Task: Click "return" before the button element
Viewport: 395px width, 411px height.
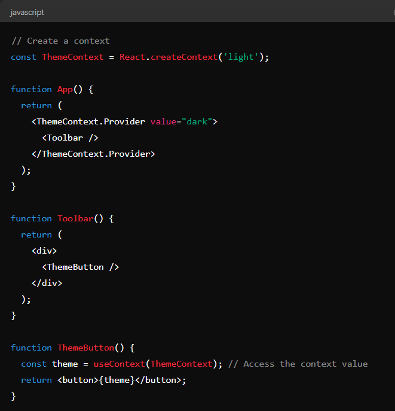Action: (x=36, y=380)
